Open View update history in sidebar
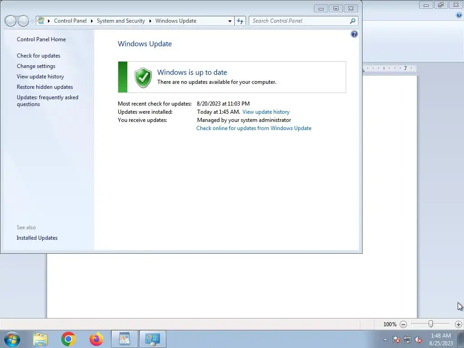The image size is (464, 348). (40, 76)
